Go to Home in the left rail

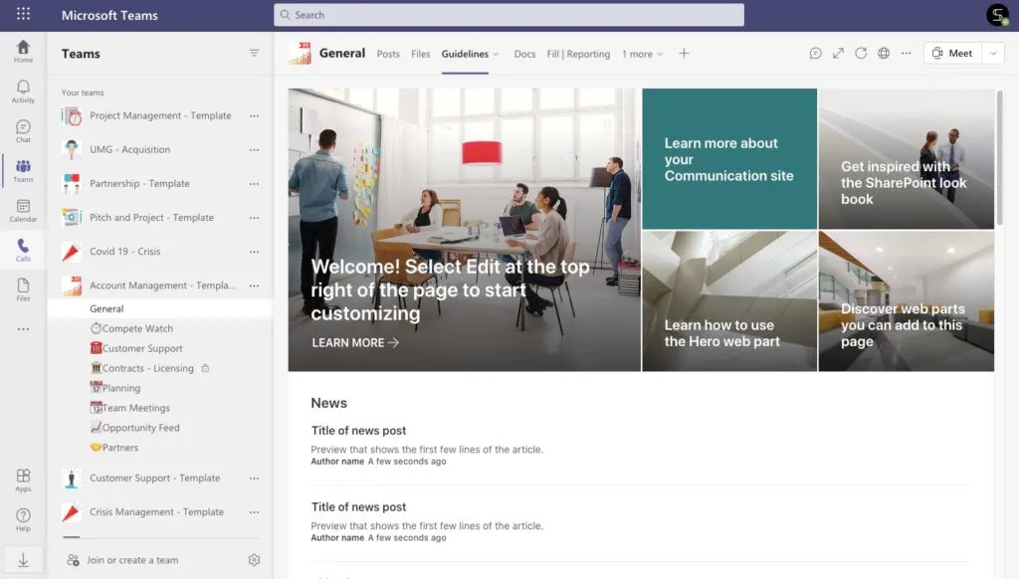(24, 51)
